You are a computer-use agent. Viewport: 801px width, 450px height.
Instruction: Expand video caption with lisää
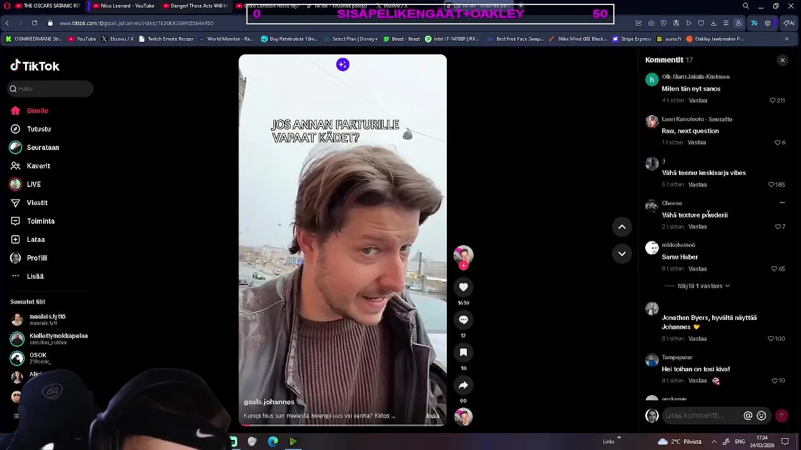[433, 416]
